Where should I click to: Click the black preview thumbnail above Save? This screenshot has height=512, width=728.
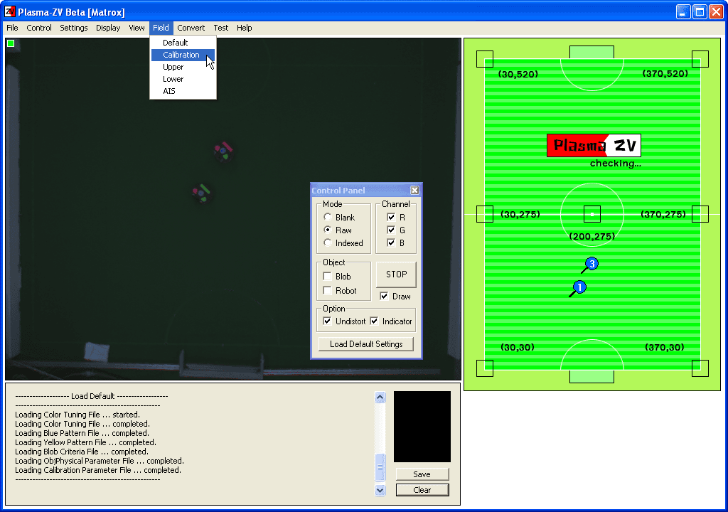tap(422, 427)
